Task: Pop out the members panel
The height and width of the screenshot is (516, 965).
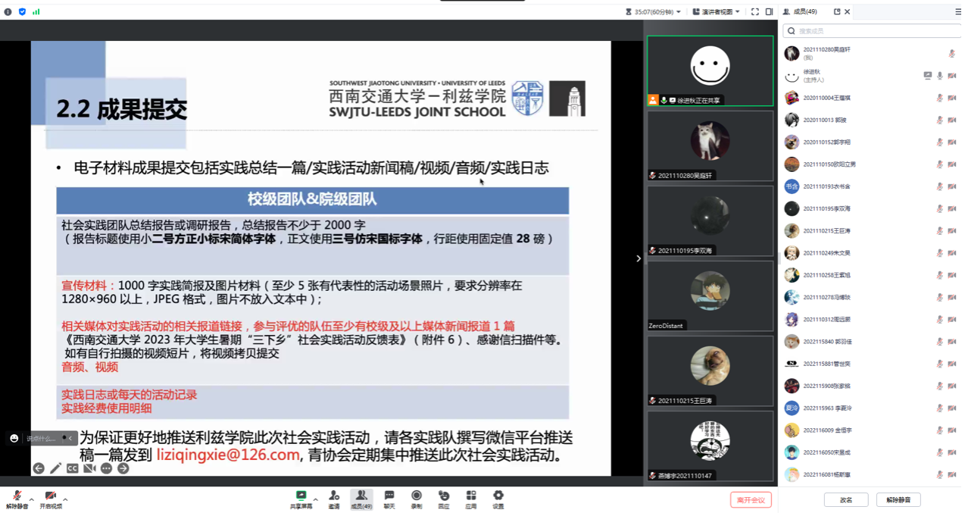Action: click(837, 11)
